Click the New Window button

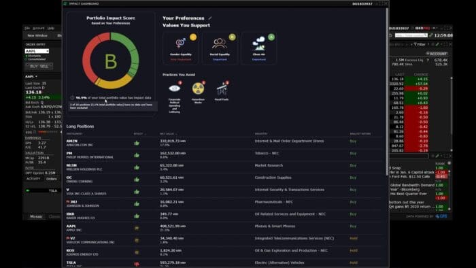(37, 35)
